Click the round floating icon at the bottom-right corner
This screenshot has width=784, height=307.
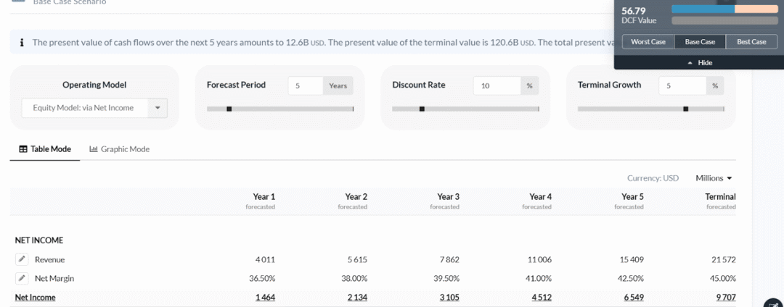click(772, 303)
